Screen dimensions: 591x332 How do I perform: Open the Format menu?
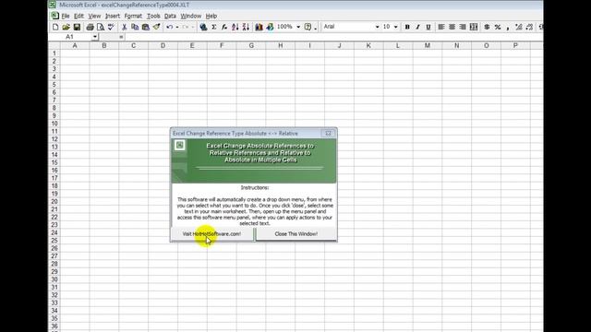pos(133,16)
